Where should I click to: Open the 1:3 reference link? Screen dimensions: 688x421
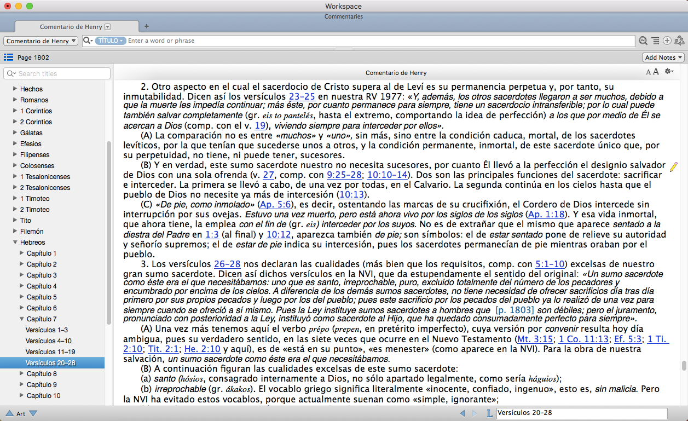pyautogui.click(x=212, y=234)
